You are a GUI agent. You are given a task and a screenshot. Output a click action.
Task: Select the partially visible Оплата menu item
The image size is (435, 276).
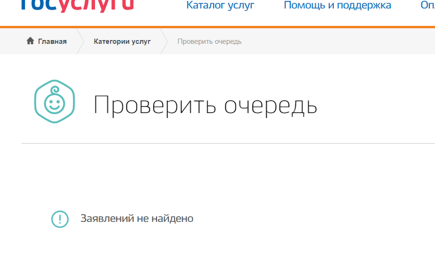point(427,6)
